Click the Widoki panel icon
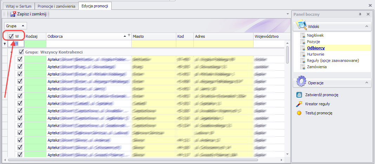The height and width of the screenshot is (164, 375). [302, 26]
